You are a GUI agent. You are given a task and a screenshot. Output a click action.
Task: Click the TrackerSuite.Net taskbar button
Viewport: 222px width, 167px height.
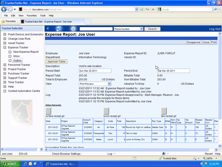pyautogui.click(x=61, y=164)
